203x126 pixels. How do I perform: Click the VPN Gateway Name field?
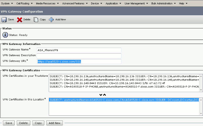pyautogui.click(x=79, y=50)
